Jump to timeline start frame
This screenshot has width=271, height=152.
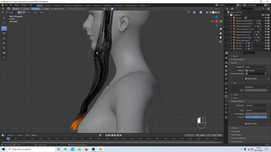[x=106, y=135]
